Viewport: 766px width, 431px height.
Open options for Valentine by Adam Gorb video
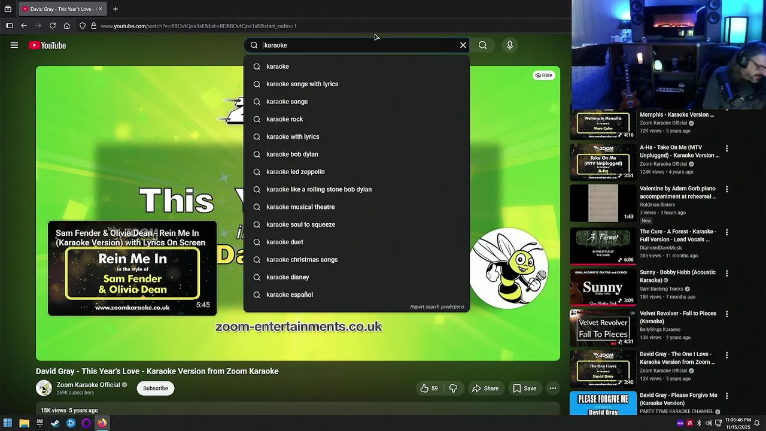727,189
